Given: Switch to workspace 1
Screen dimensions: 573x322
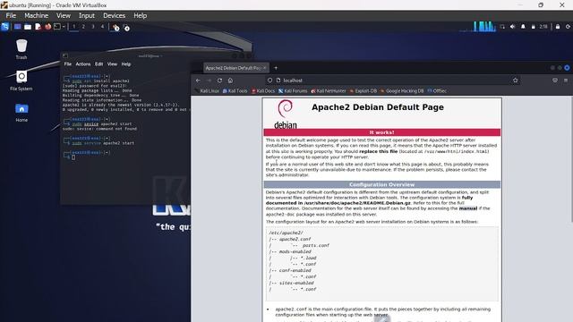Looking at the screenshot, I should click(73, 27).
